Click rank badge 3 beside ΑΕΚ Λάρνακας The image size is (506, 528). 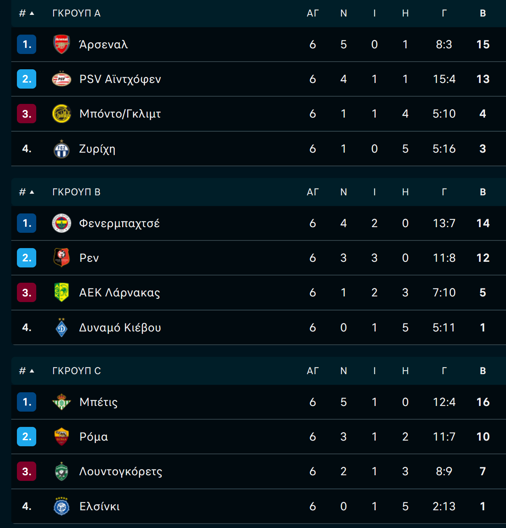click(27, 292)
